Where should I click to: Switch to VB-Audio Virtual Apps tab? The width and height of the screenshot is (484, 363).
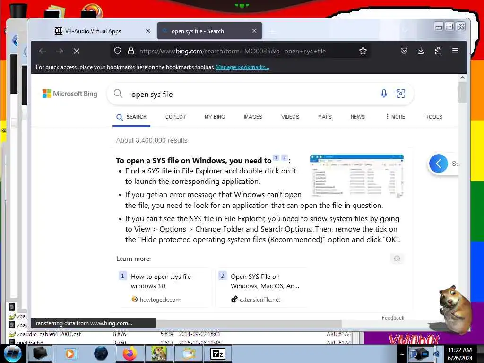(93, 31)
